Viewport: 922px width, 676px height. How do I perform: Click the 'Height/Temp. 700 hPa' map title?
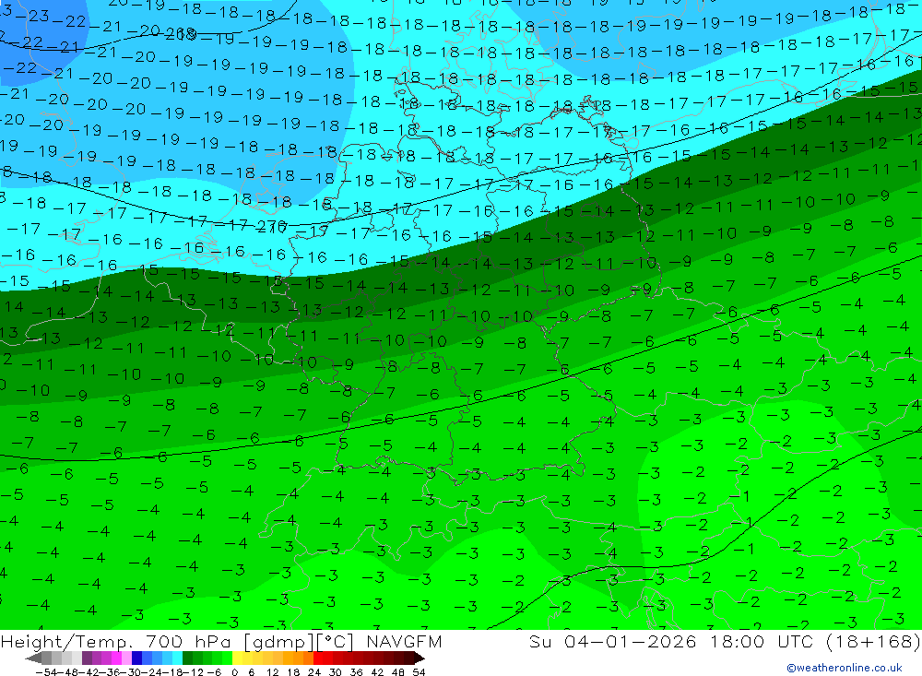click(x=117, y=641)
